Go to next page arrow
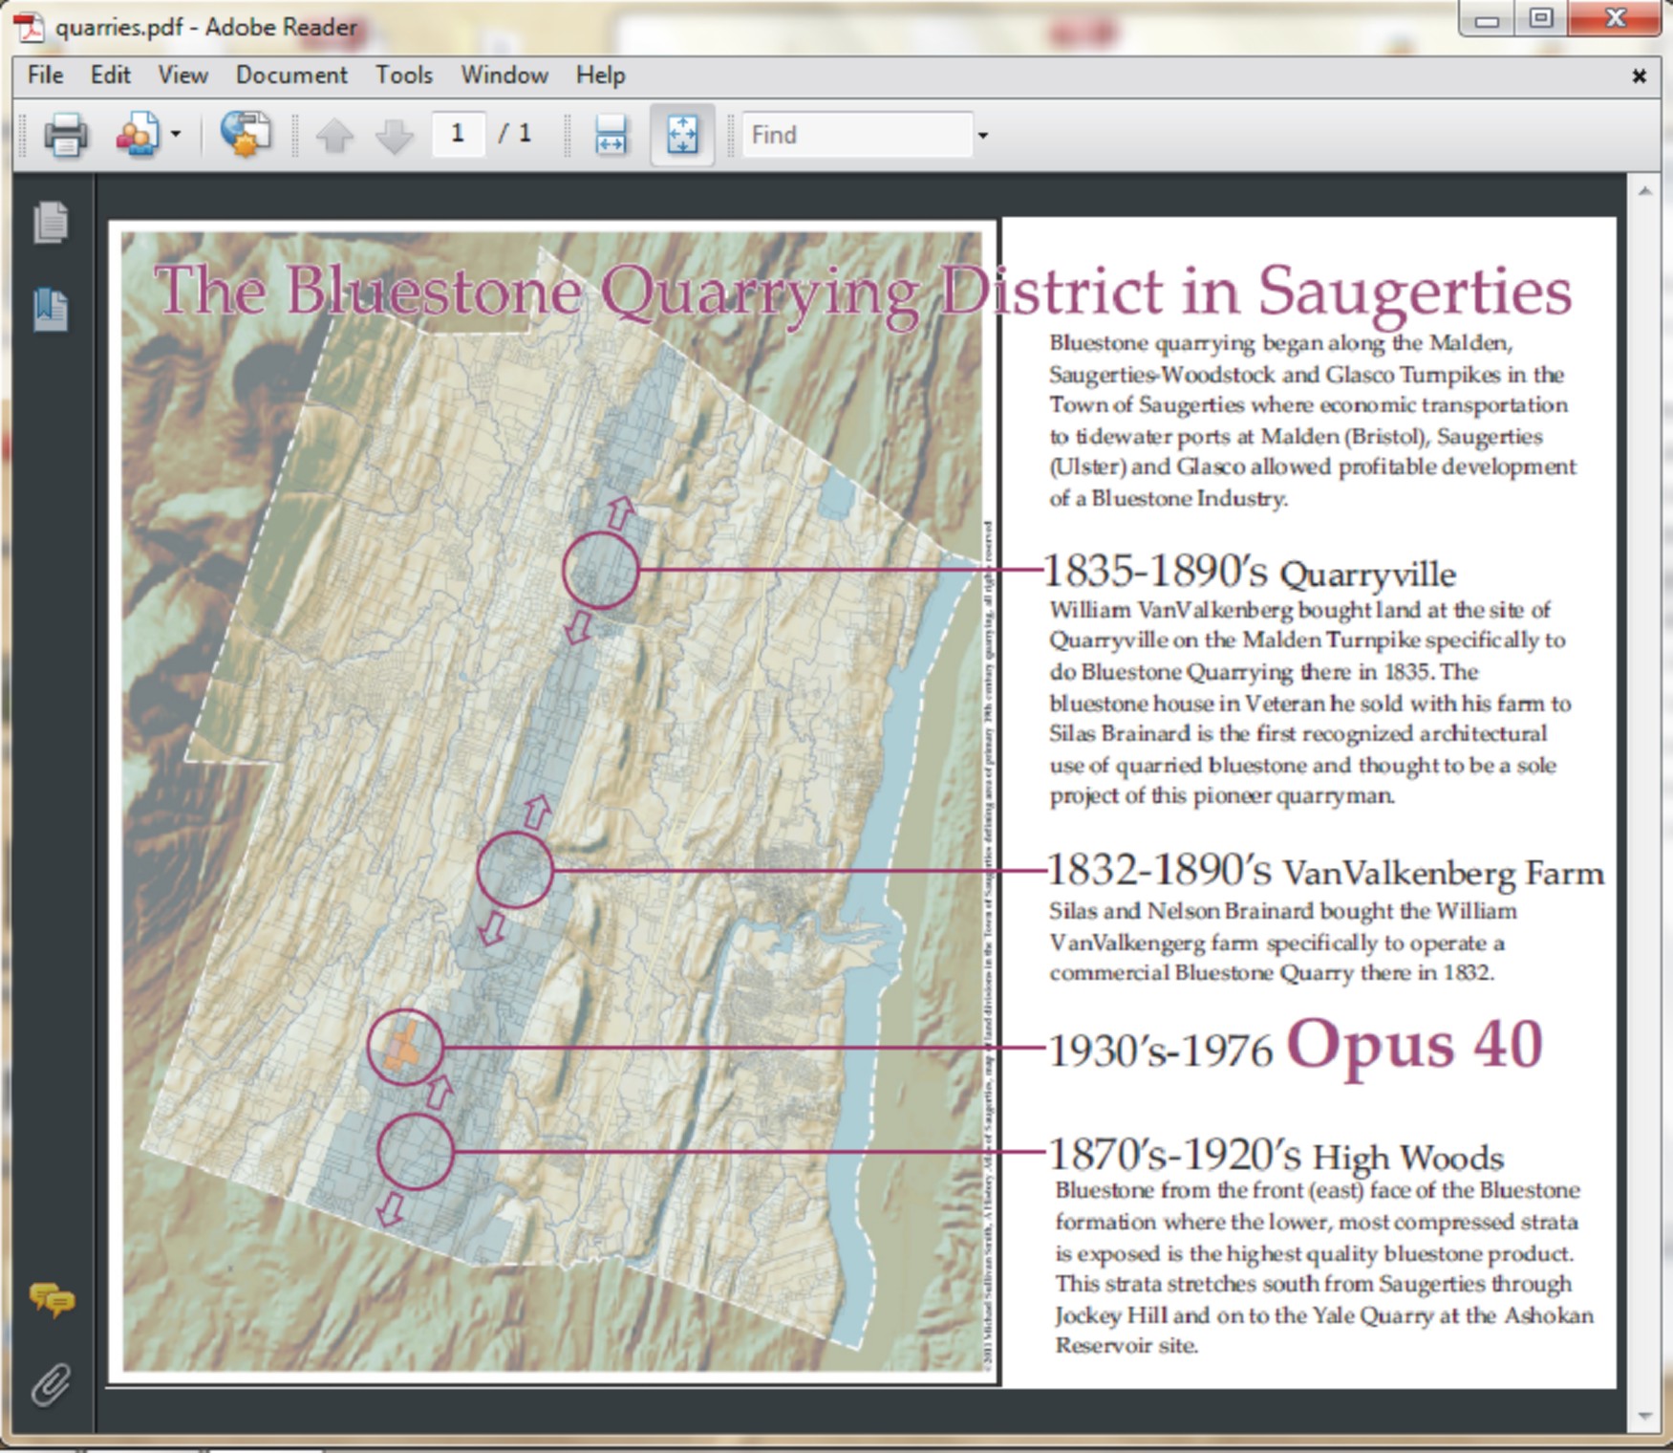The image size is (1673, 1453). 394,136
